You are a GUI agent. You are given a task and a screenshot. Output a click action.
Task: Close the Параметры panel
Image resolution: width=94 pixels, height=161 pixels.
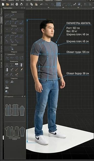(24, 8)
